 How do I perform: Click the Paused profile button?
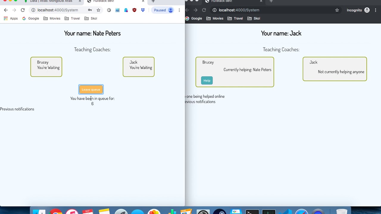coord(163,10)
